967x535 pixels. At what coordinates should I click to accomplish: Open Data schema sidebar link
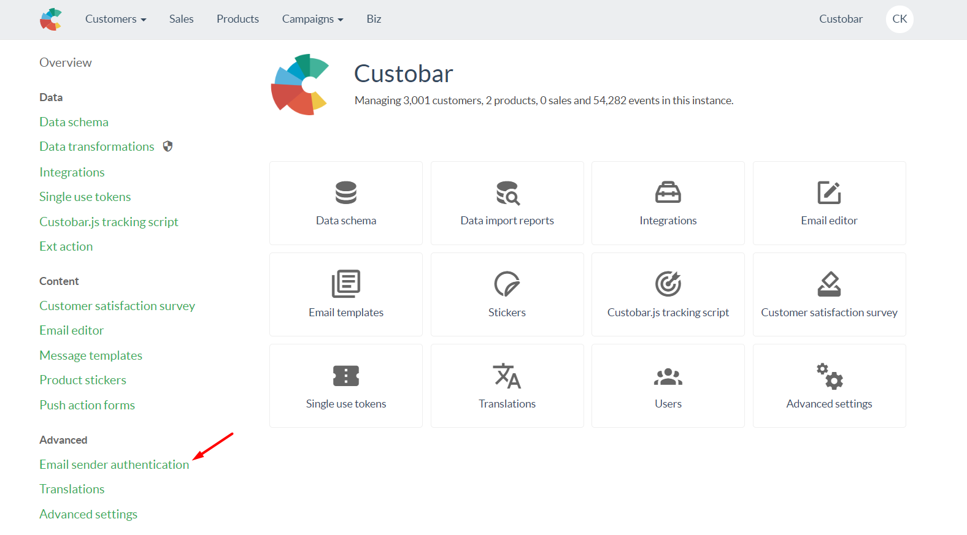[74, 122]
